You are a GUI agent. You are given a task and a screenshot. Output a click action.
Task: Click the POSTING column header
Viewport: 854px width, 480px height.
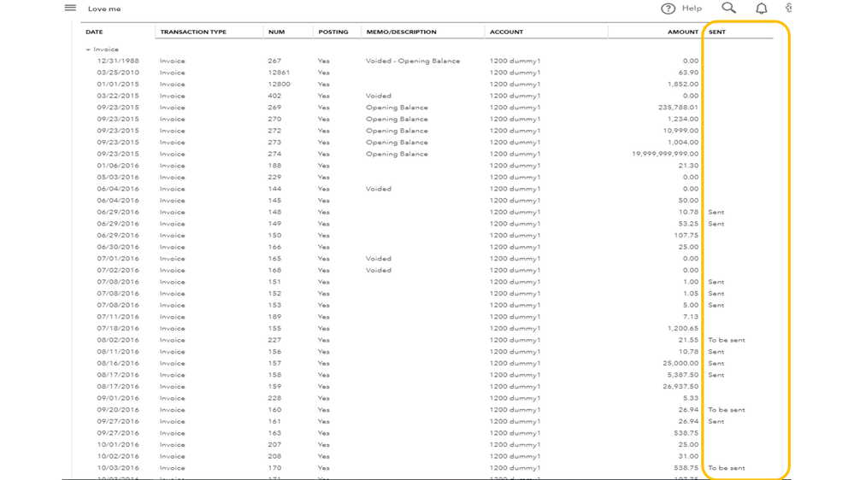[333, 32]
